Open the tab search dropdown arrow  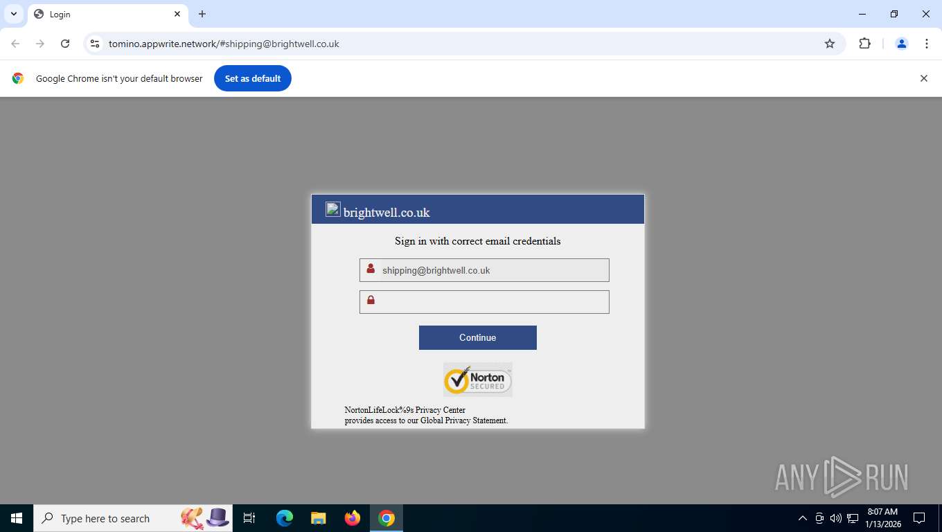[13, 14]
